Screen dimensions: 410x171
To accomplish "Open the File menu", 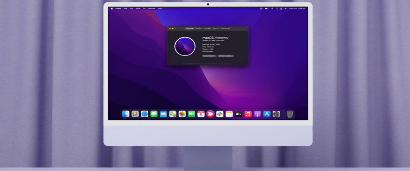I will point(126,8).
